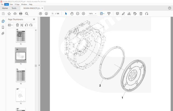Image resolution: width=173 pixels, height=111 pixels.
Task: Open the Page Thumbnails sidebar icon
Action: coord(3,21)
